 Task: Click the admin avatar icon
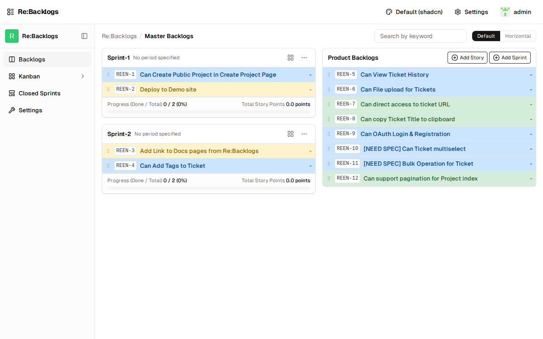coord(505,12)
